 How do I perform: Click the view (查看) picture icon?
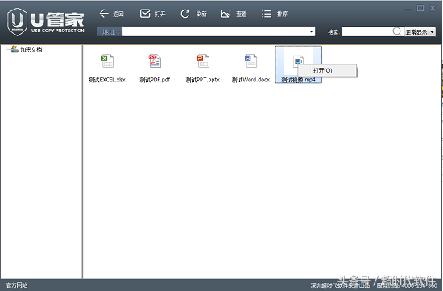226,14
